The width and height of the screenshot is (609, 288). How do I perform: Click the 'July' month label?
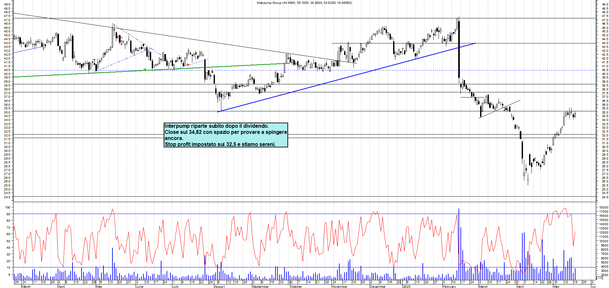[x=175, y=286]
